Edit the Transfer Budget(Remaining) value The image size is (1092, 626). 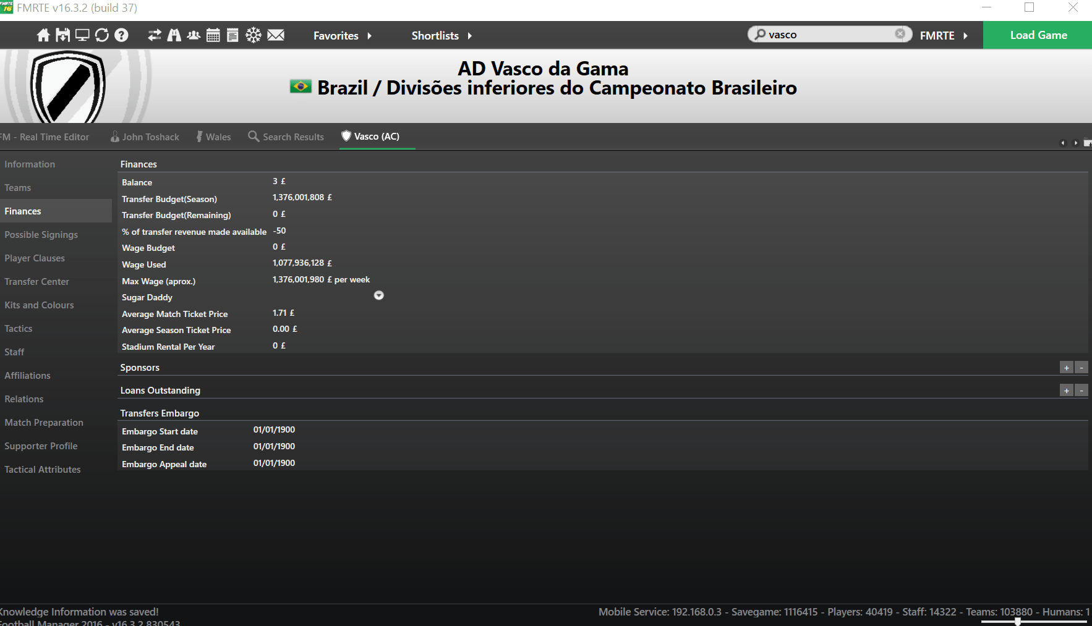[279, 214]
